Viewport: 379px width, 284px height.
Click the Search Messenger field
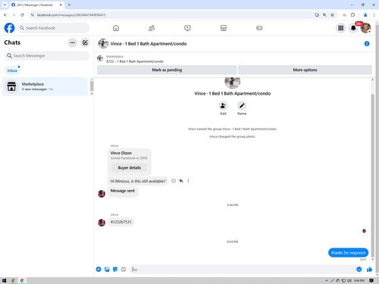click(47, 55)
